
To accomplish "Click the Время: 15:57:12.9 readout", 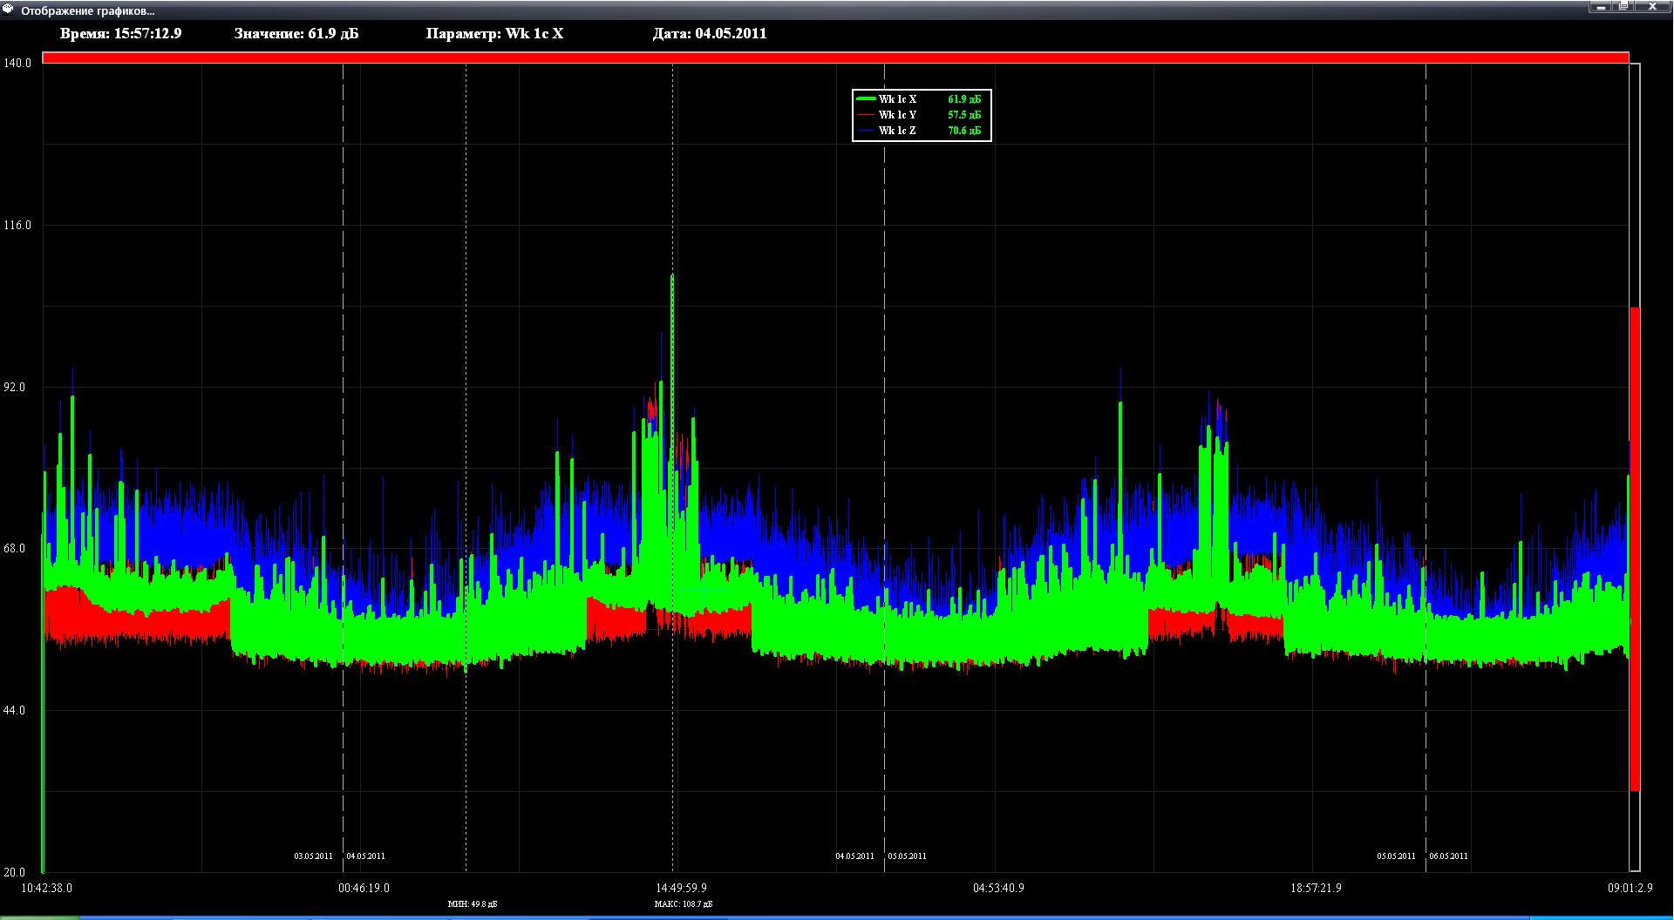I will point(121,34).
